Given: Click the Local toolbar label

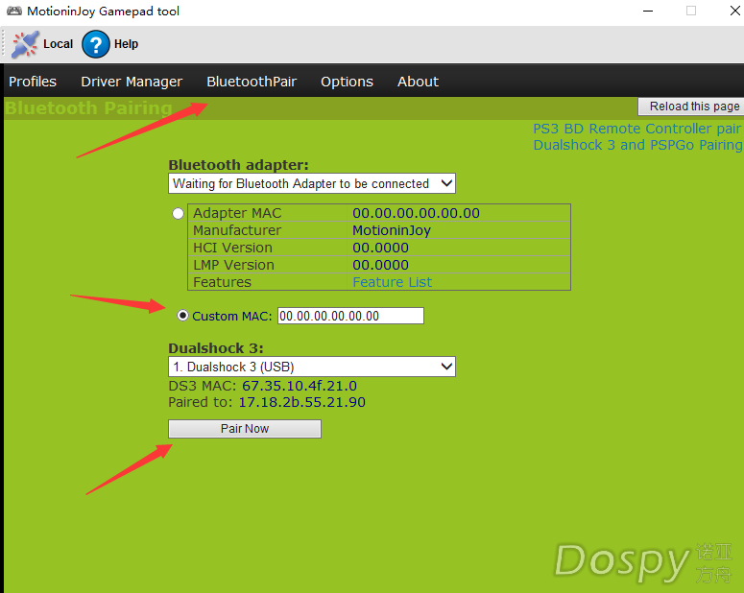Looking at the screenshot, I should [58, 44].
